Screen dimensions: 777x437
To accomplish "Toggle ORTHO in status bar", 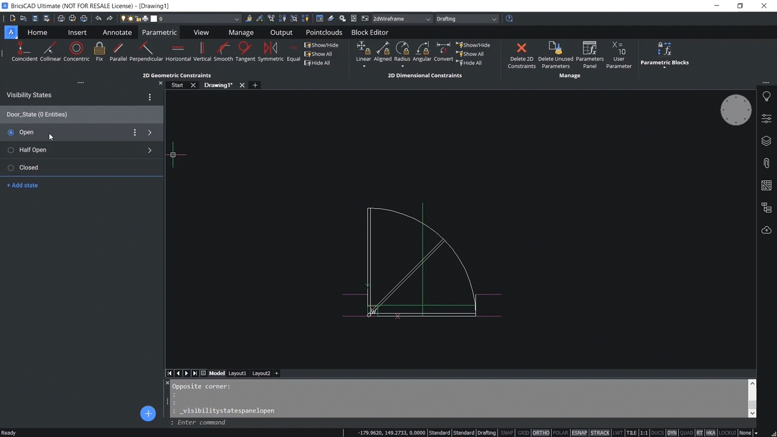I will [541, 433].
